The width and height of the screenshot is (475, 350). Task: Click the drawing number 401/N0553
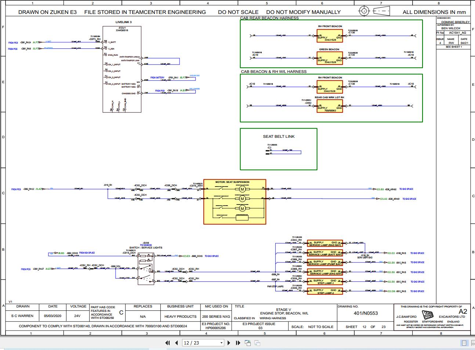(366, 313)
